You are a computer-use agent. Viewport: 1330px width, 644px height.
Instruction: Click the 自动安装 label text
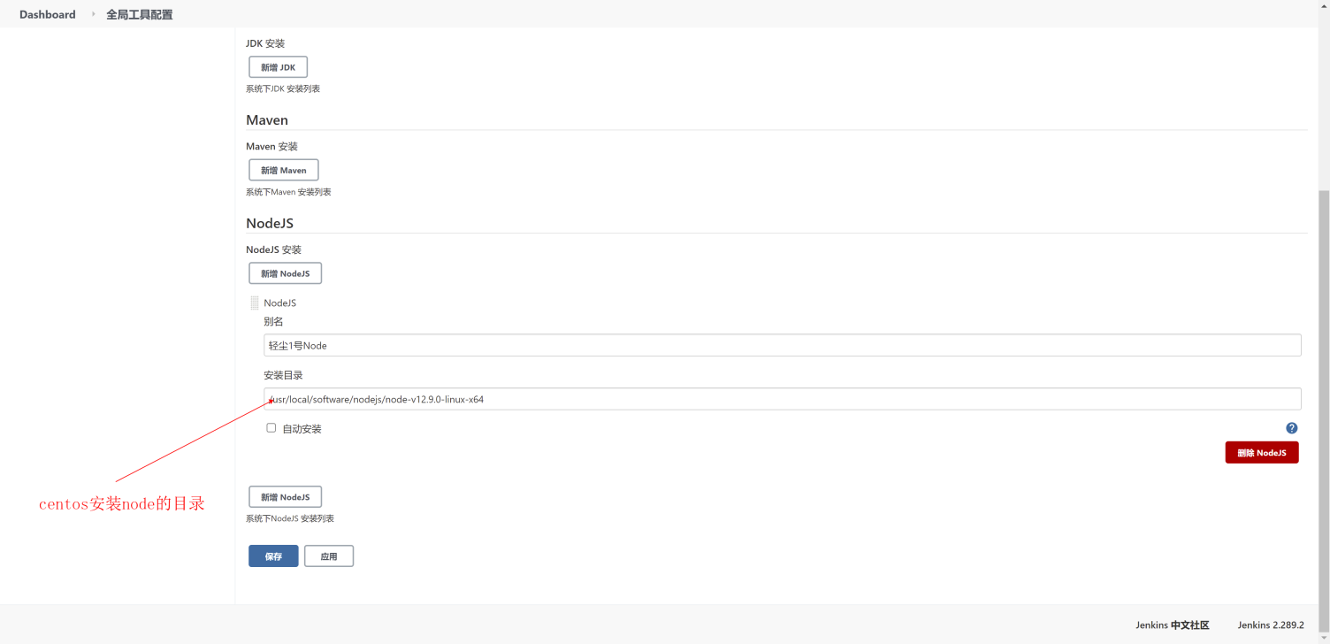302,429
